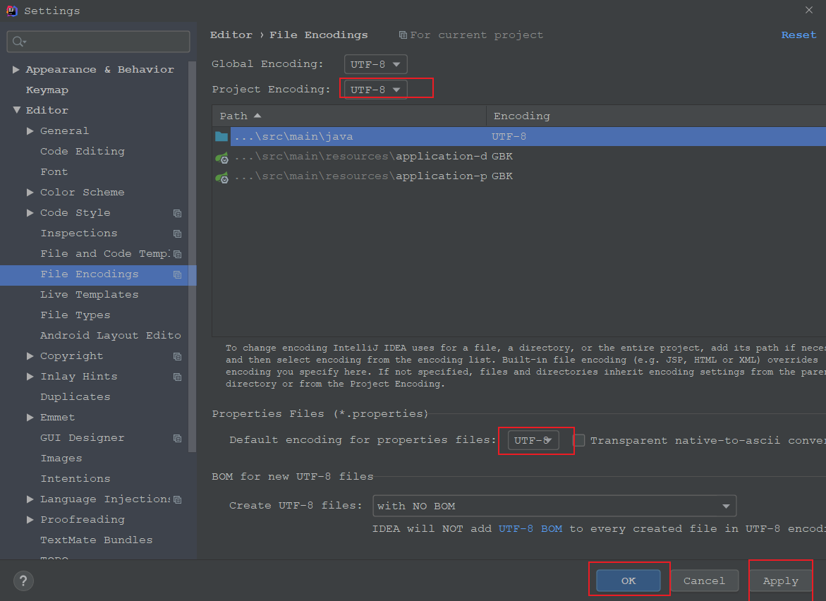Sort by the Path column header
This screenshot has height=601, width=826.
pyautogui.click(x=348, y=116)
